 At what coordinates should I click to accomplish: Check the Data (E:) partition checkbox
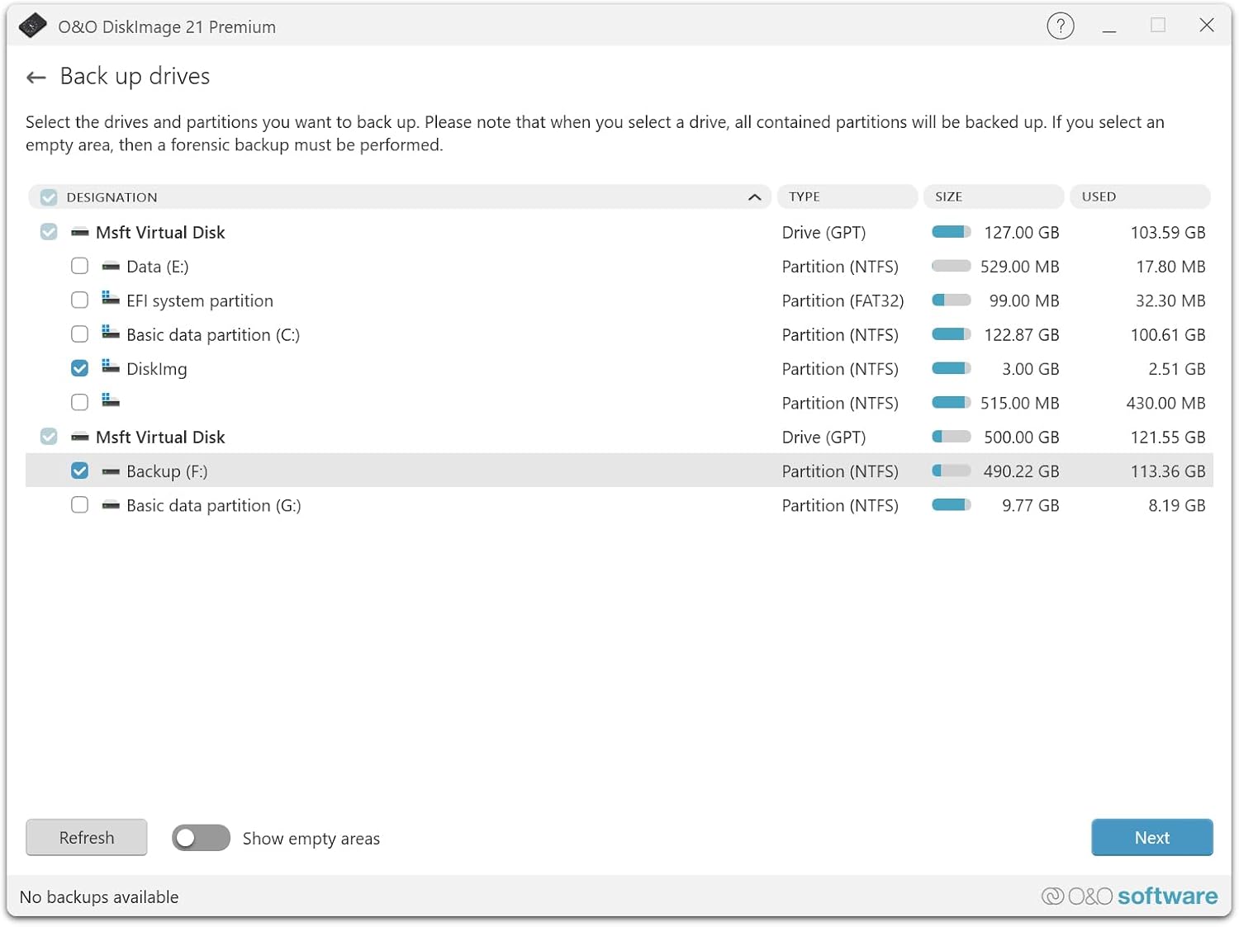[x=79, y=266]
